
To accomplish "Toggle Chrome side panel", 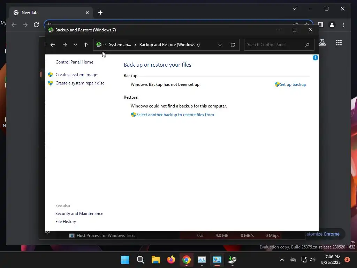I will (321, 25).
